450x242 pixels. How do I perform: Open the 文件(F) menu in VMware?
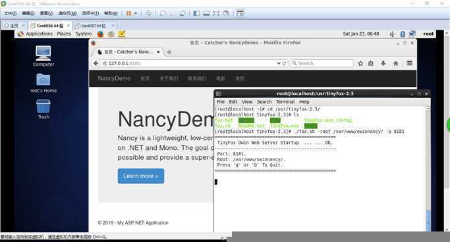[x=10, y=13]
